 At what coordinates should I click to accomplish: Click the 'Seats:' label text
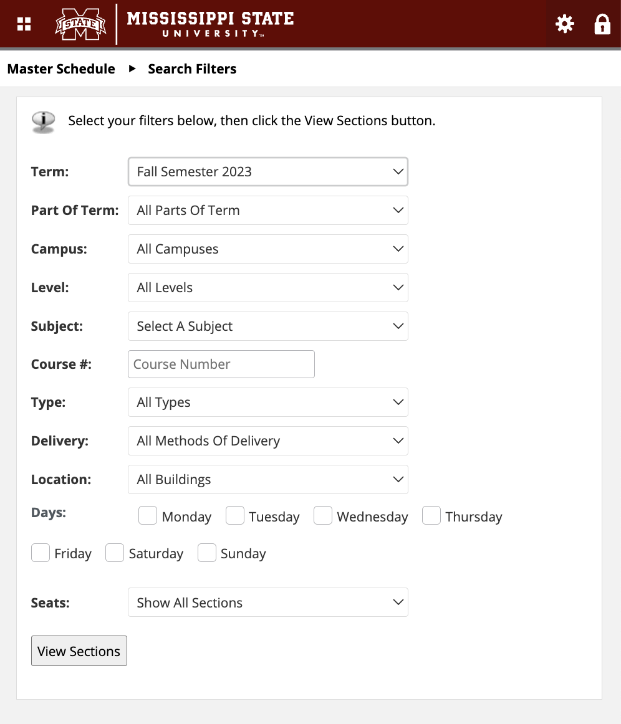[51, 603]
